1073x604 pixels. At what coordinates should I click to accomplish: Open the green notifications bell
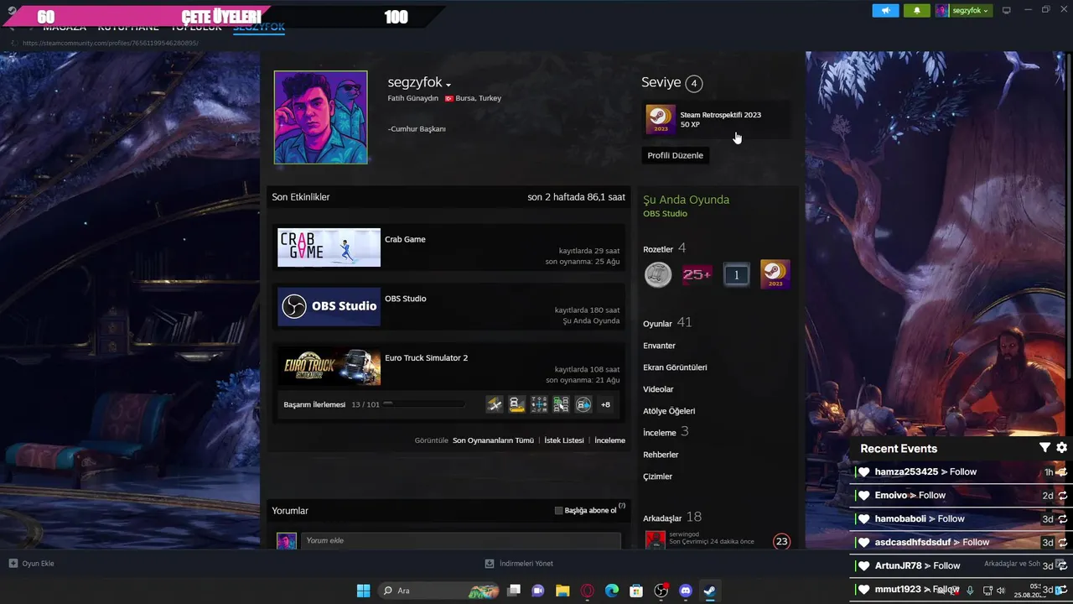(x=917, y=11)
